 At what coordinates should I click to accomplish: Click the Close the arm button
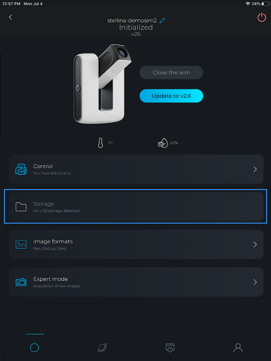tap(171, 72)
